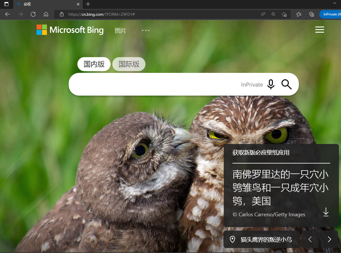Expand the Bing hamburger menu

319,29
